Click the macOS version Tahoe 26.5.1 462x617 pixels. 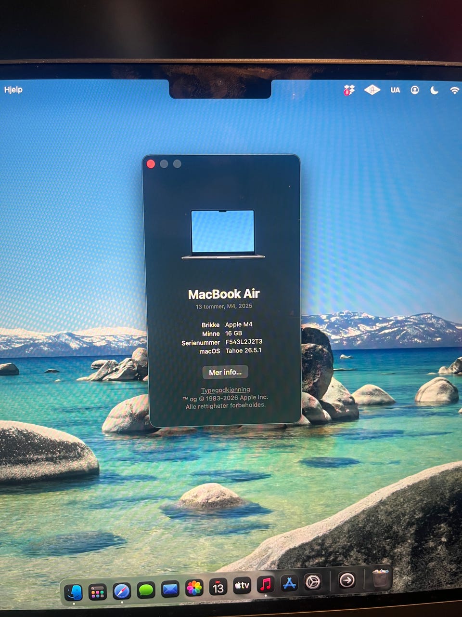244,350
